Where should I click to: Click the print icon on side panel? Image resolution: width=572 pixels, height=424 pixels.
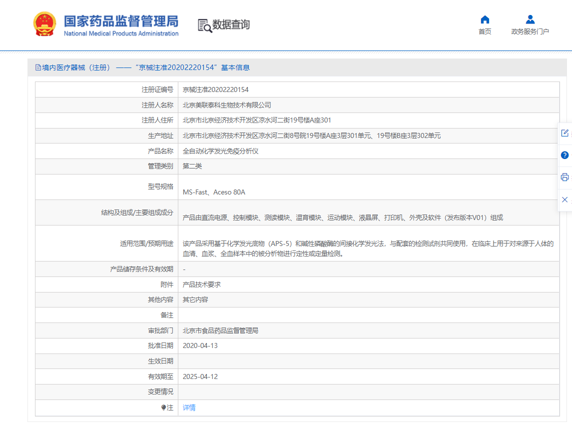pyautogui.click(x=565, y=177)
